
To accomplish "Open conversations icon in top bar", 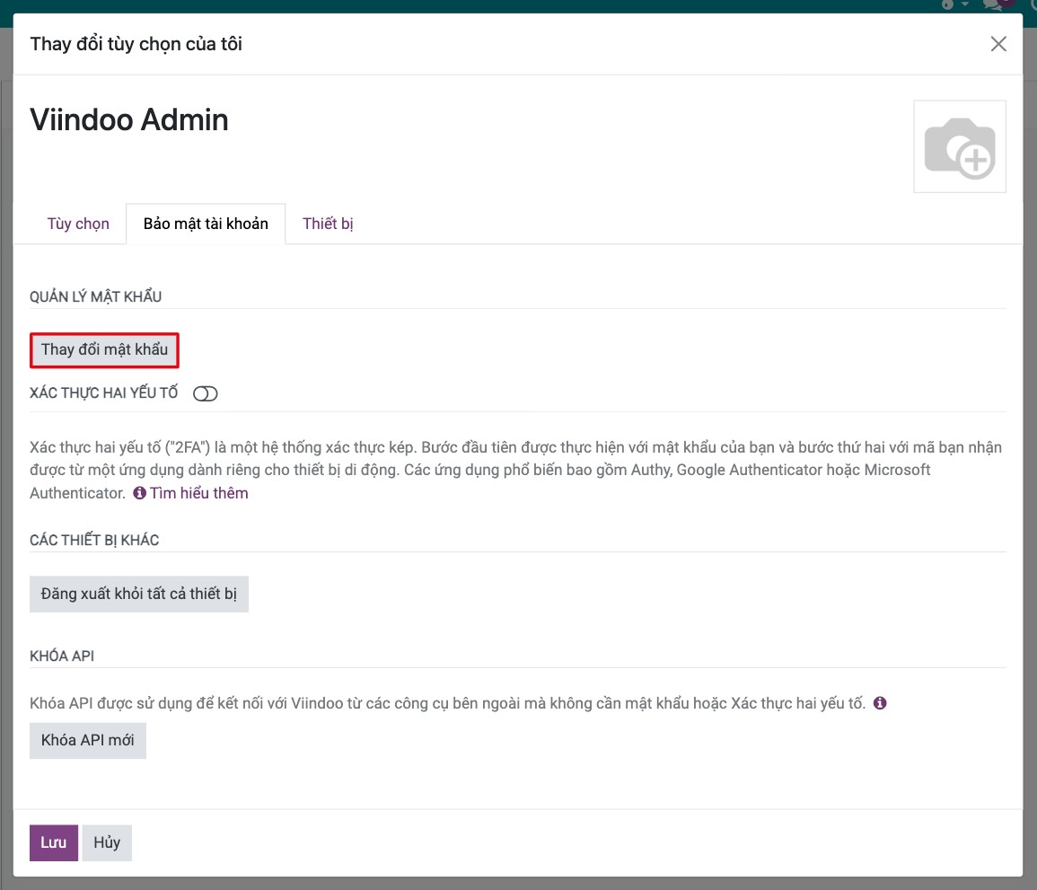I will (x=994, y=4).
